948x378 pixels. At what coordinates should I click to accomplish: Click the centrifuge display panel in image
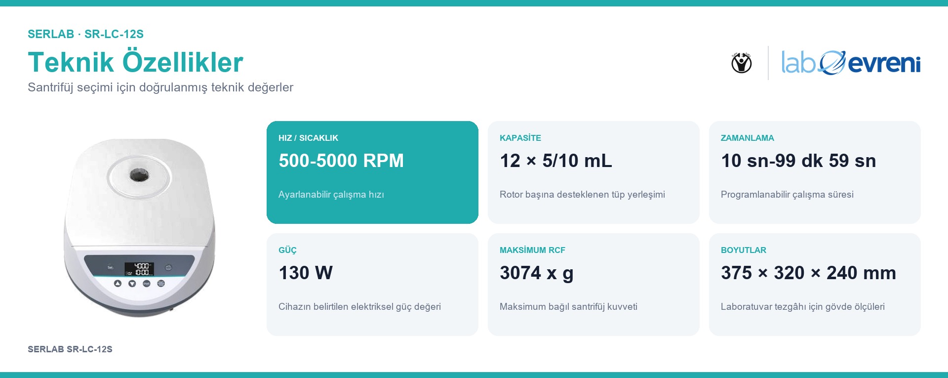click(x=139, y=269)
